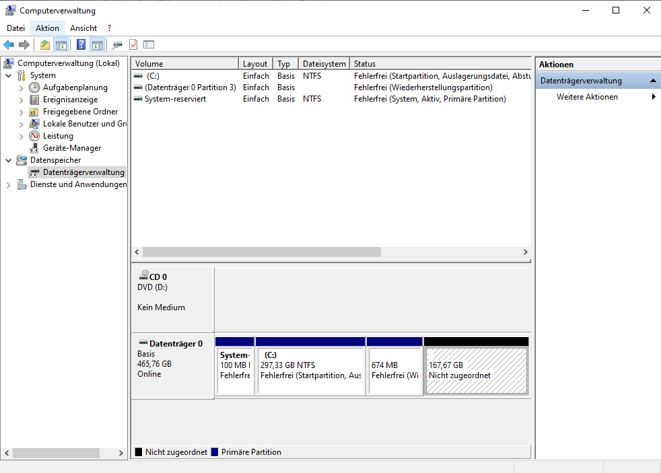Sort by the Status column header

440,64
